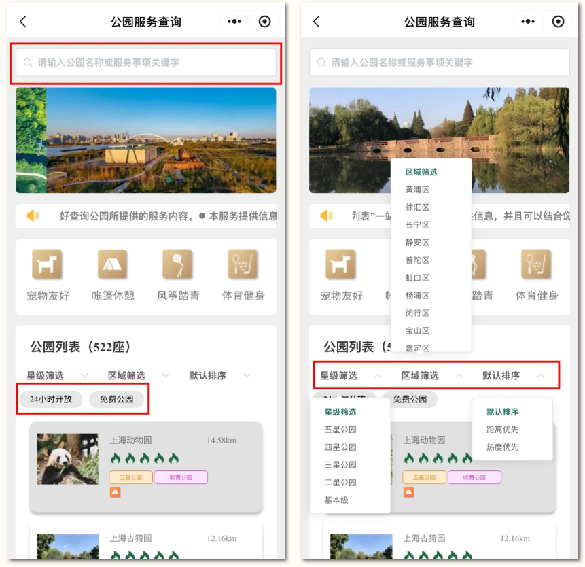Tap the 帐篷休憩 tent icon
The width and height of the screenshot is (585, 567).
pos(113,264)
